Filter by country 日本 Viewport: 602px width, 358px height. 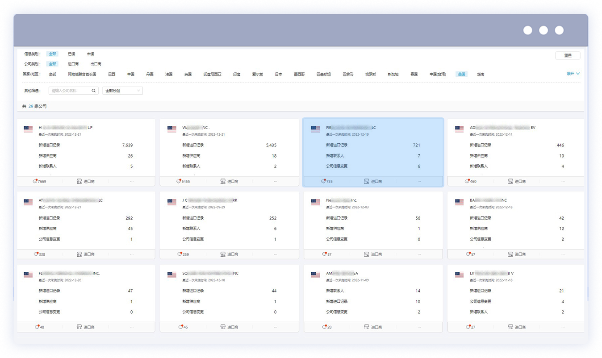(x=278, y=75)
